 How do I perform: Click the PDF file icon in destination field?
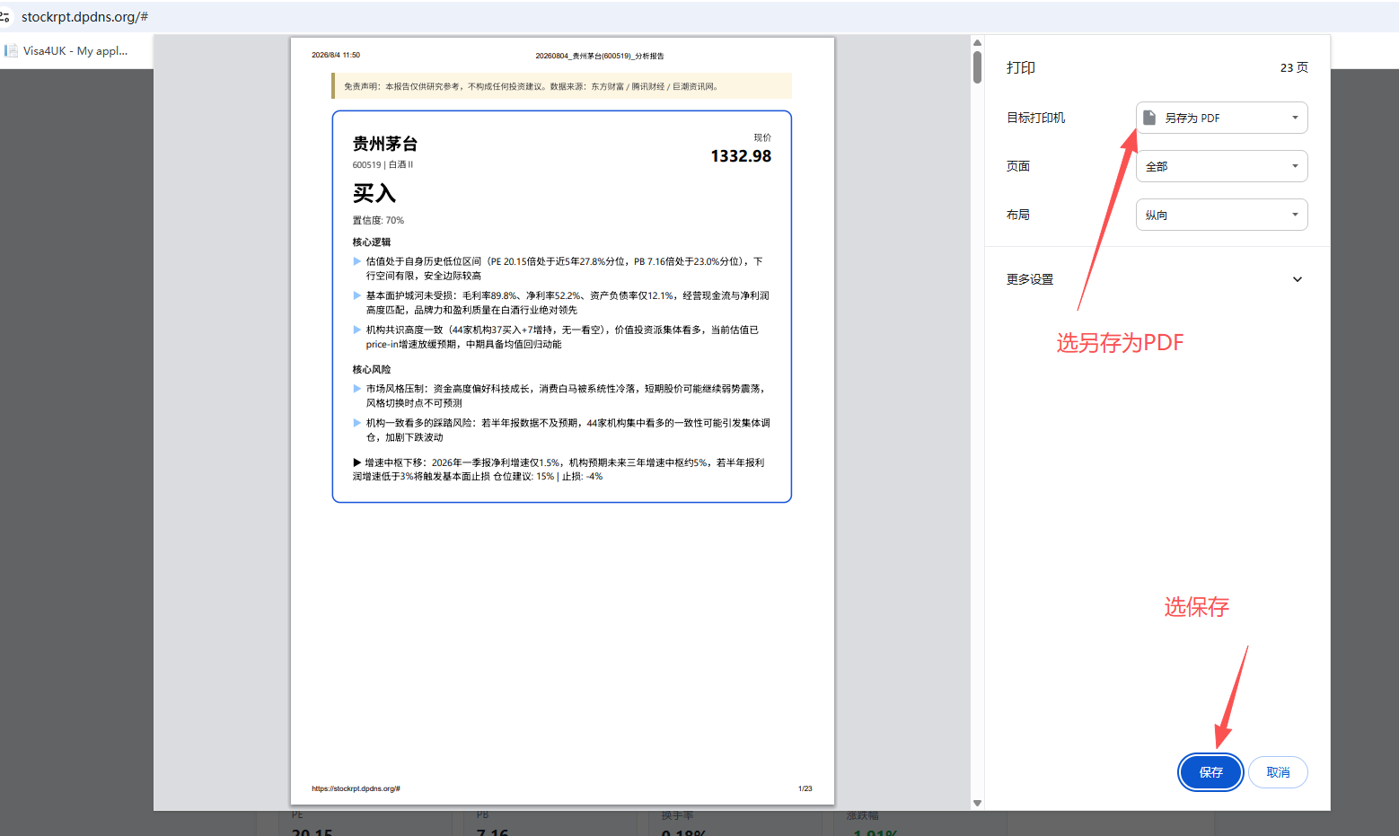1149,118
